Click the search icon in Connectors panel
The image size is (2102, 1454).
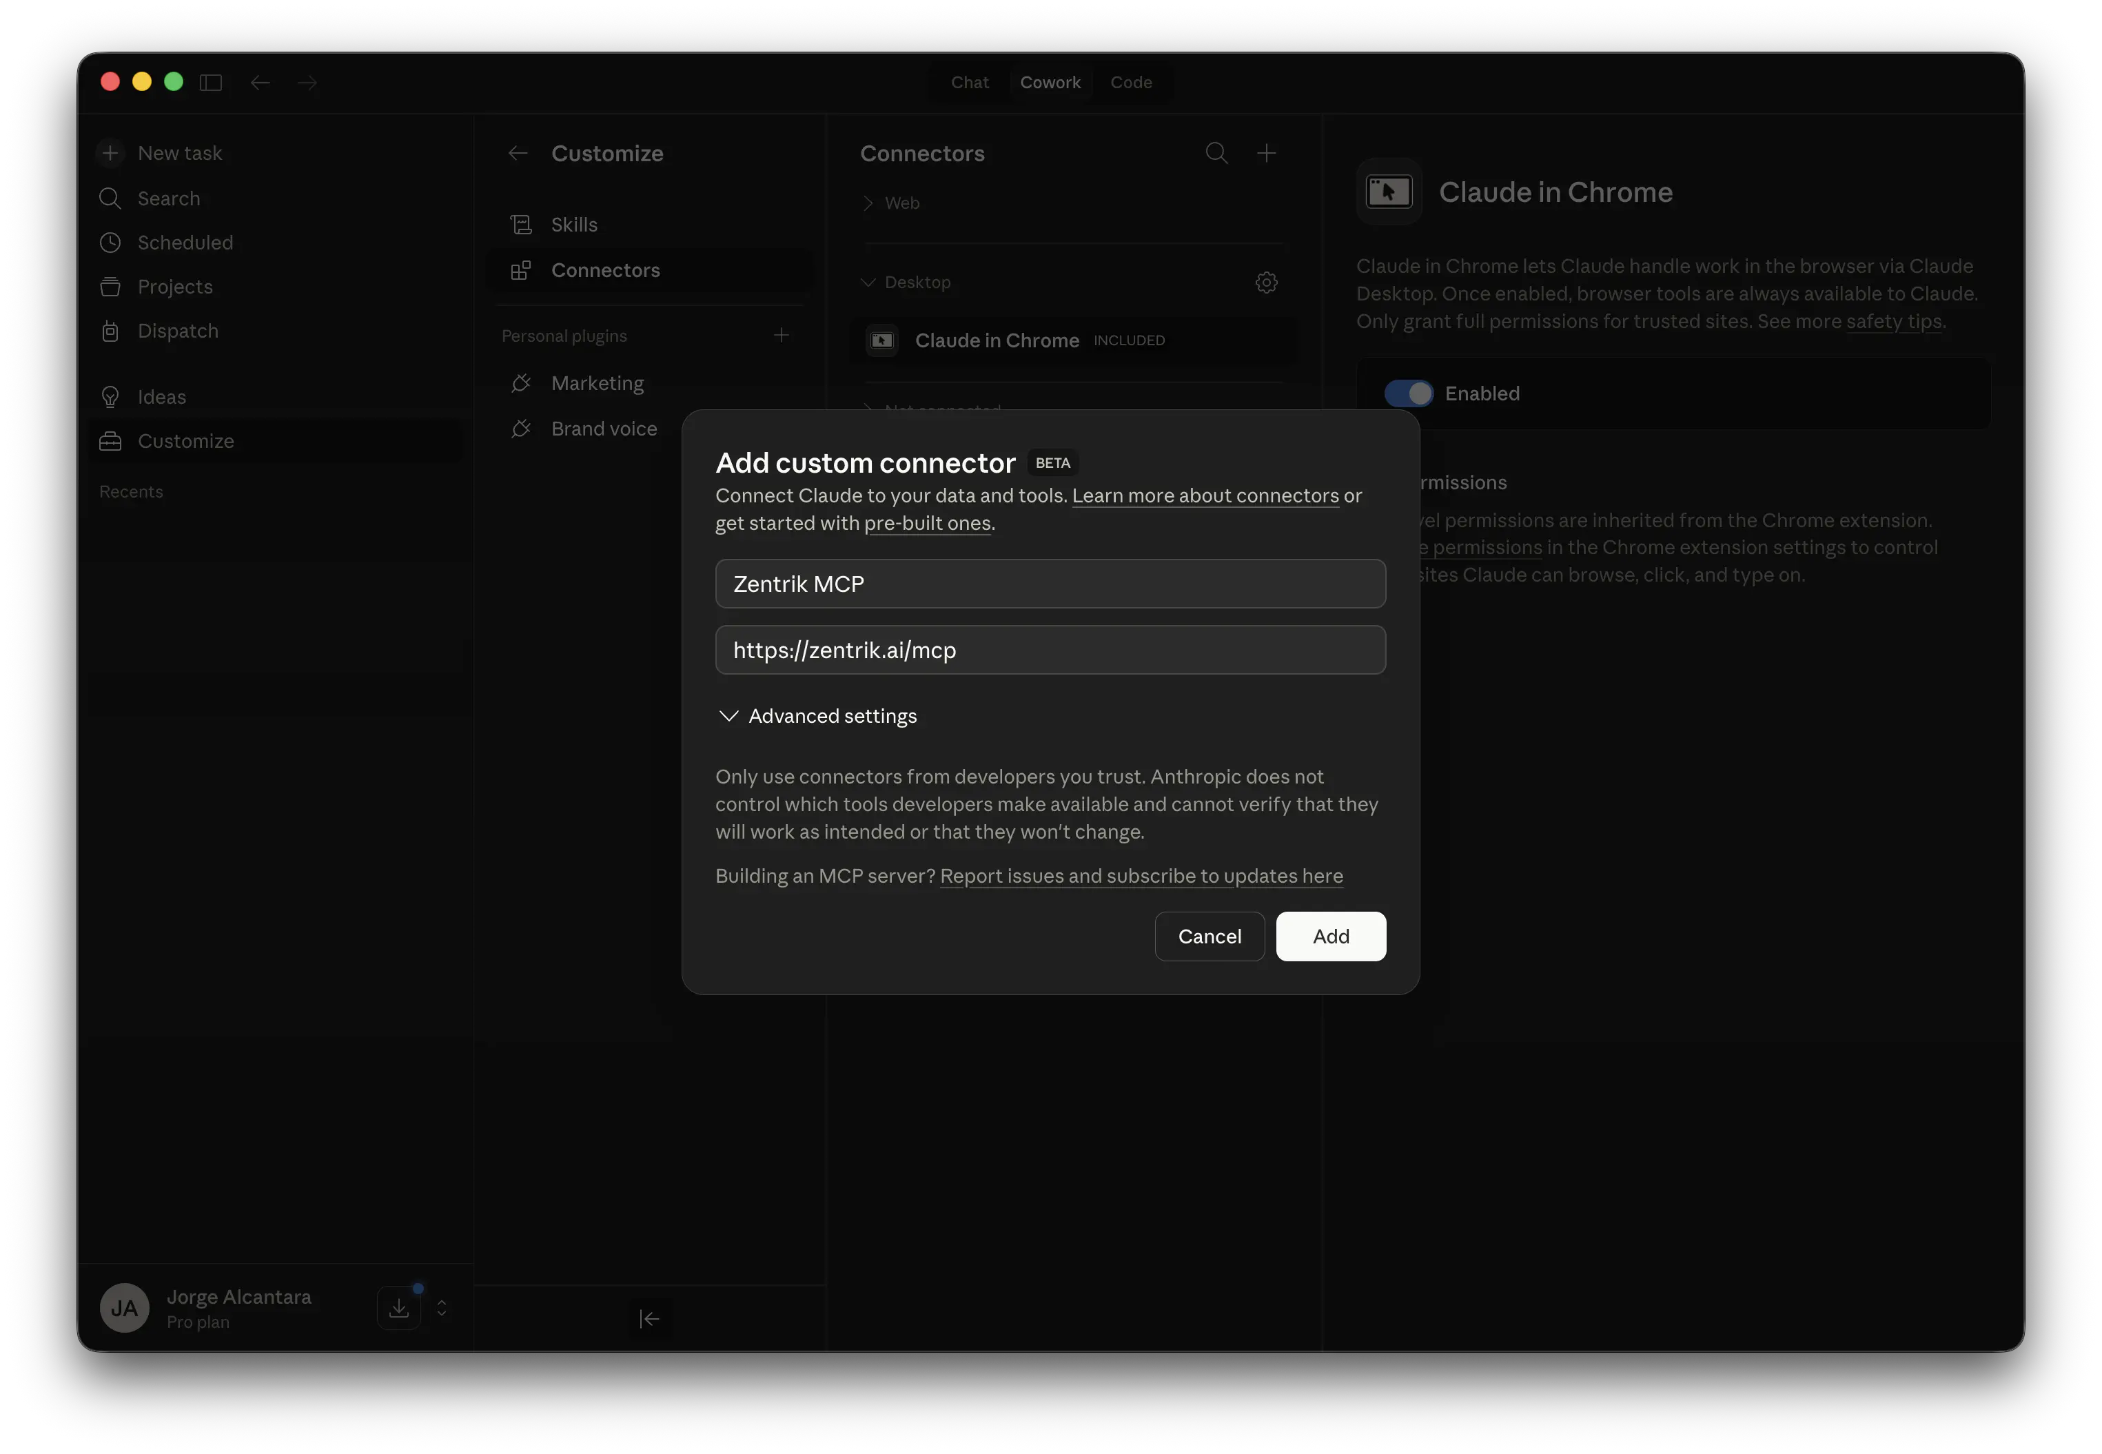(x=1216, y=152)
